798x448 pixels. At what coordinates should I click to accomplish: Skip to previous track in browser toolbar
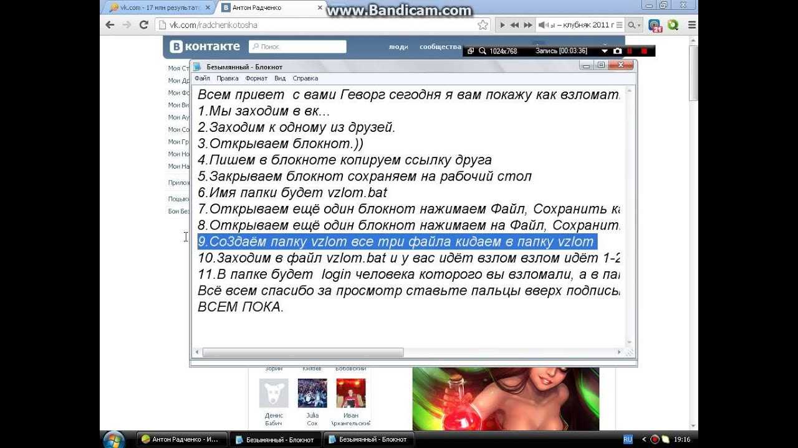pyautogui.click(x=514, y=25)
